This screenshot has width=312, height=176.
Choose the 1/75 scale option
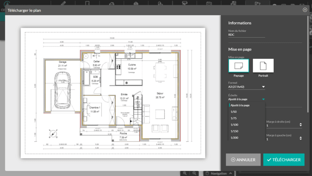(234, 118)
